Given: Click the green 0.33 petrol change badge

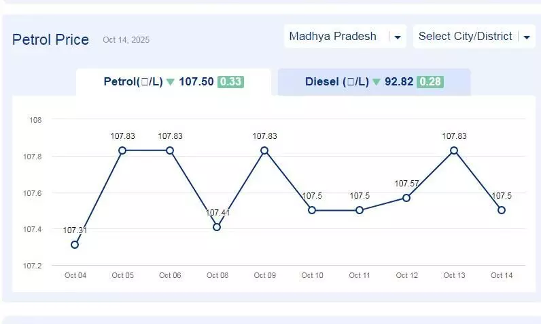Looking at the screenshot, I should [x=230, y=82].
